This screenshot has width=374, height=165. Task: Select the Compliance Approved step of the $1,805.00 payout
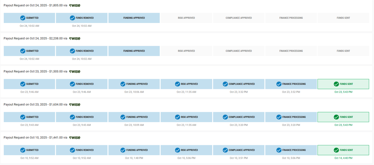[x=239, y=18]
